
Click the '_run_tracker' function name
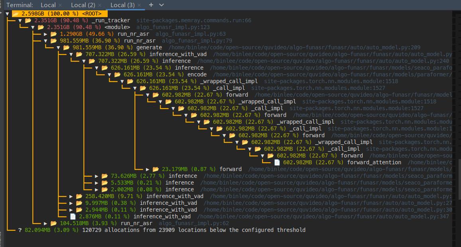111,21
